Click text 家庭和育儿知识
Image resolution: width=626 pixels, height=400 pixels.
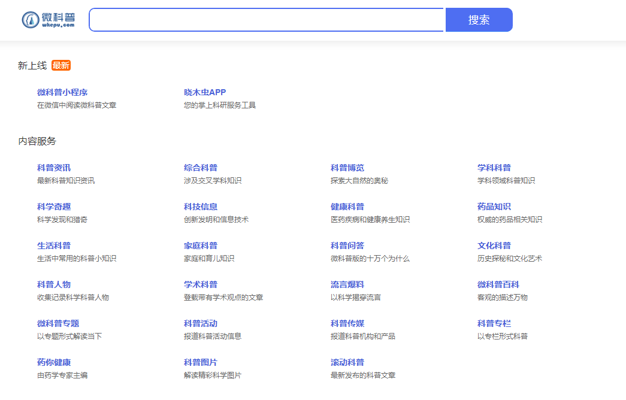[209, 259]
